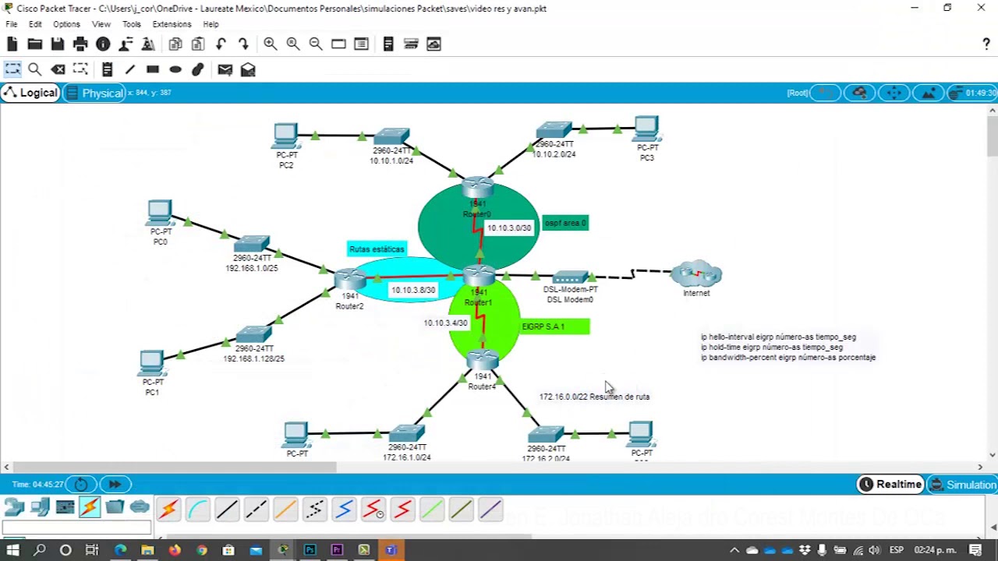Click the Power Cycle Devices button
The width and height of the screenshot is (998, 561).
[x=81, y=485]
